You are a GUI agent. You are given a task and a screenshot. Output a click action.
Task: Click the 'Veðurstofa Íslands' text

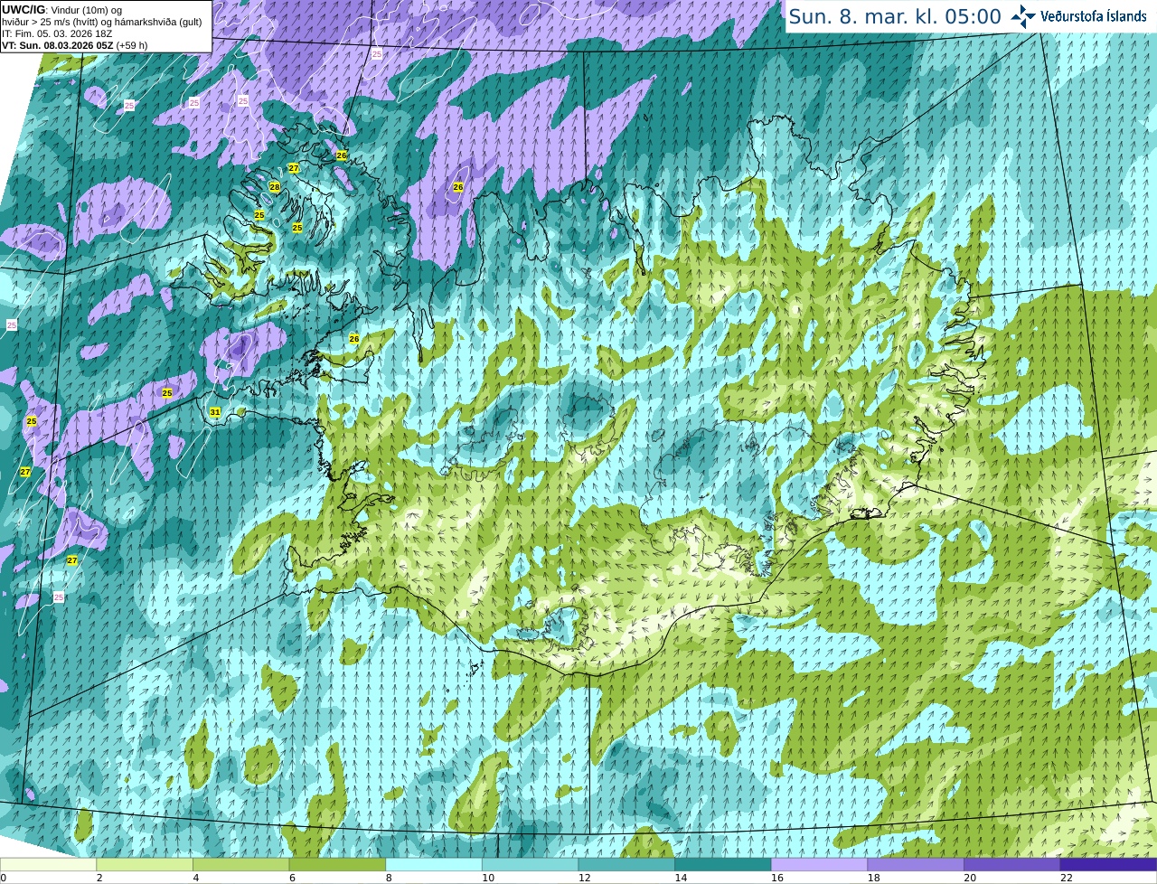coord(1094,16)
